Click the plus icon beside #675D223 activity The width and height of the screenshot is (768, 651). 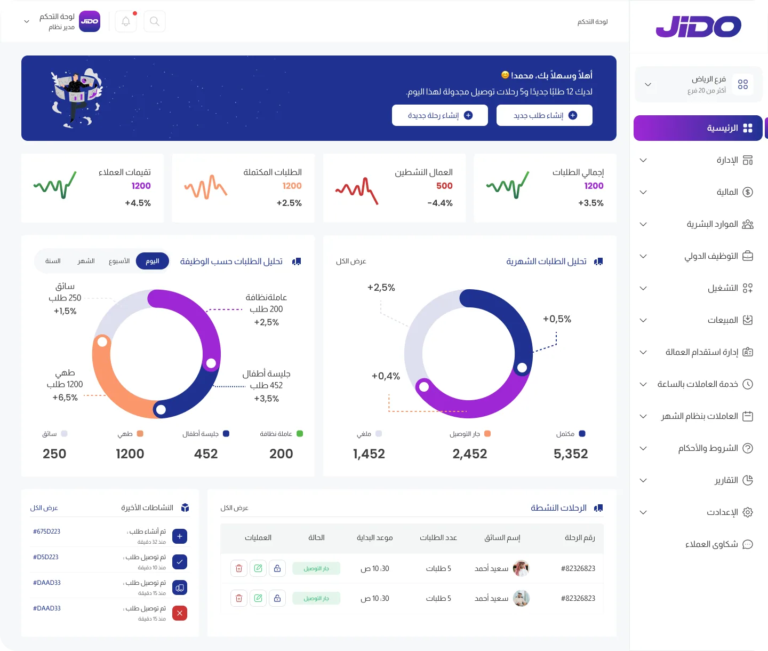[180, 536]
